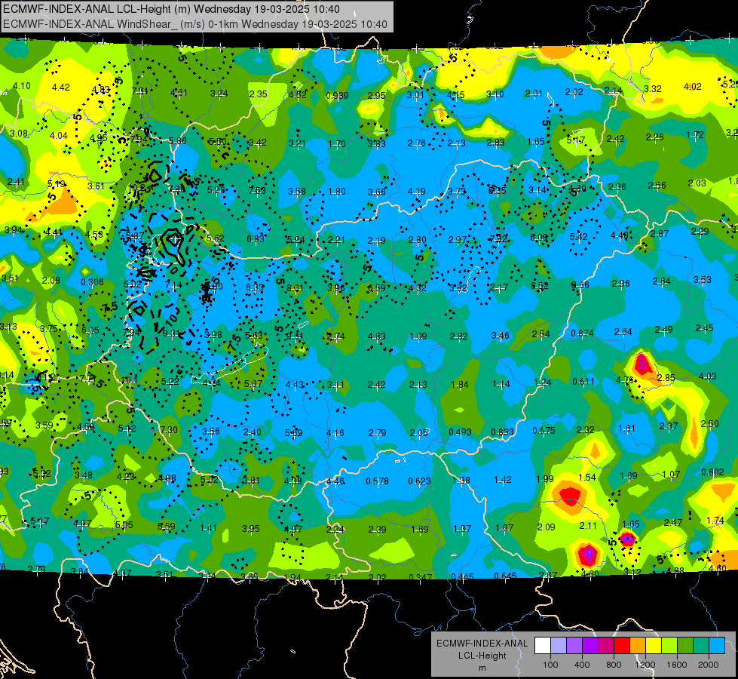
Task: Click the wind shear value 0.347
Action: [421, 577]
